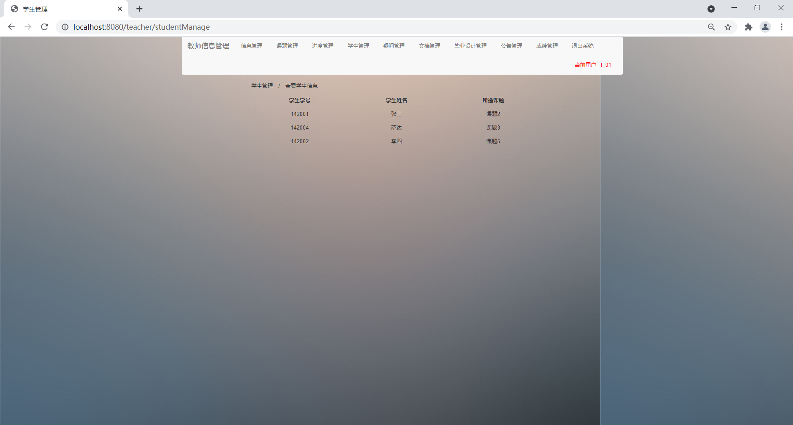
Task: Open the Extensions puzzle icon
Action: click(748, 27)
